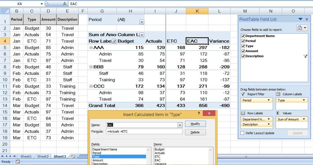313x165 pixels.
Task: Click the insert function fx icon
Action: pyautogui.click(x=65, y=4)
